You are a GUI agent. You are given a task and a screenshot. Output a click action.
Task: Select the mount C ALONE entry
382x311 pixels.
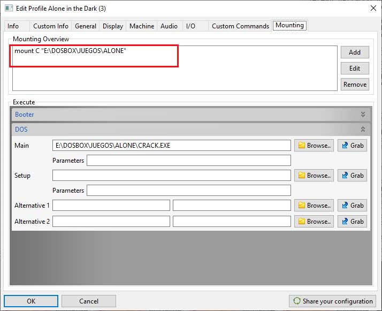coord(70,51)
